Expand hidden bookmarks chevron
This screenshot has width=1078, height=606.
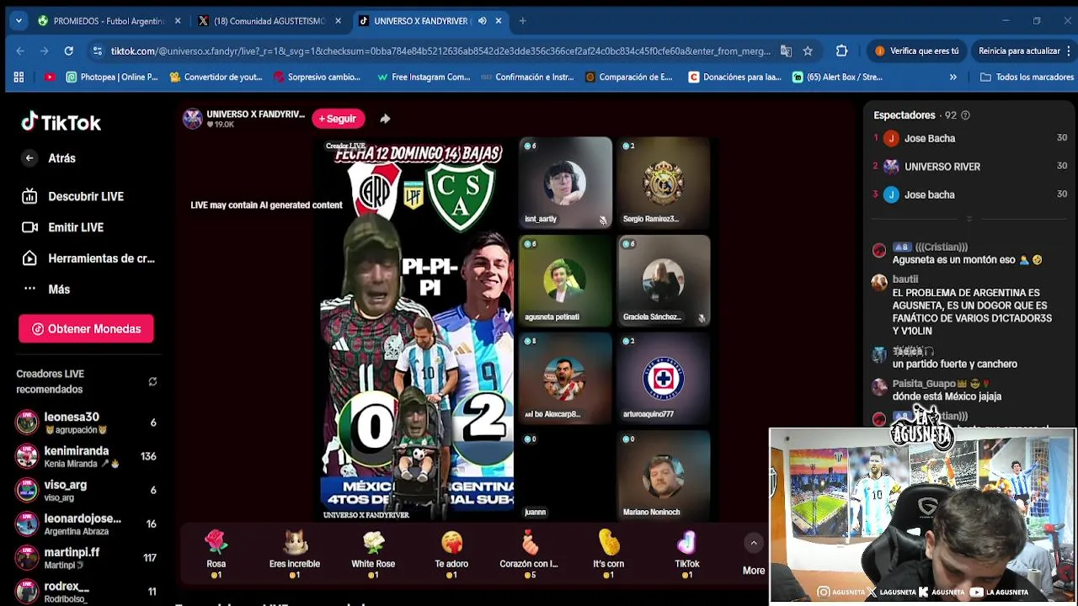coord(953,77)
